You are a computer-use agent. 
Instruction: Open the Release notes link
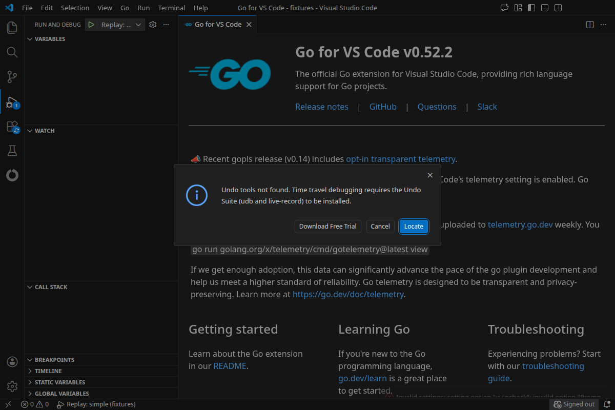(x=322, y=107)
